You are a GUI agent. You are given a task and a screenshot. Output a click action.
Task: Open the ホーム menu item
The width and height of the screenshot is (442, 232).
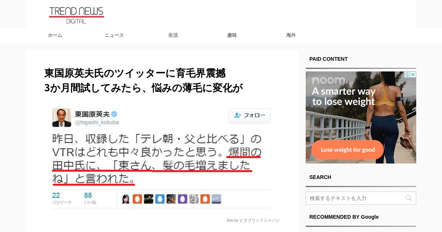55,35
